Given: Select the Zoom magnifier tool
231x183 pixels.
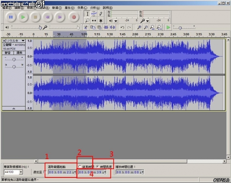Looking at the screenshot, I should coord(87,21).
